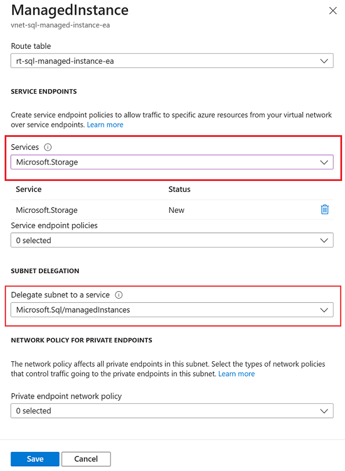Open the Route table dropdown
Image resolution: width=345 pixels, height=471 pixels.
pos(172,60)
